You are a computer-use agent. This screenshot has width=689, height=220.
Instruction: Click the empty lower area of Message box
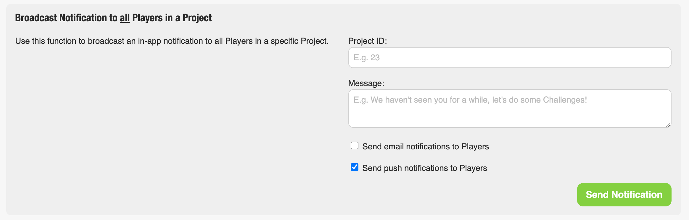click(510, 117)
